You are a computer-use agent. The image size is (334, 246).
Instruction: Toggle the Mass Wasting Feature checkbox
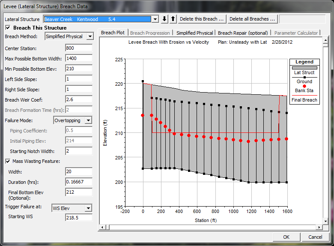[x=8, y=161]
